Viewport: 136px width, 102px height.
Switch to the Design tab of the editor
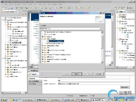[x=31, y=67]
